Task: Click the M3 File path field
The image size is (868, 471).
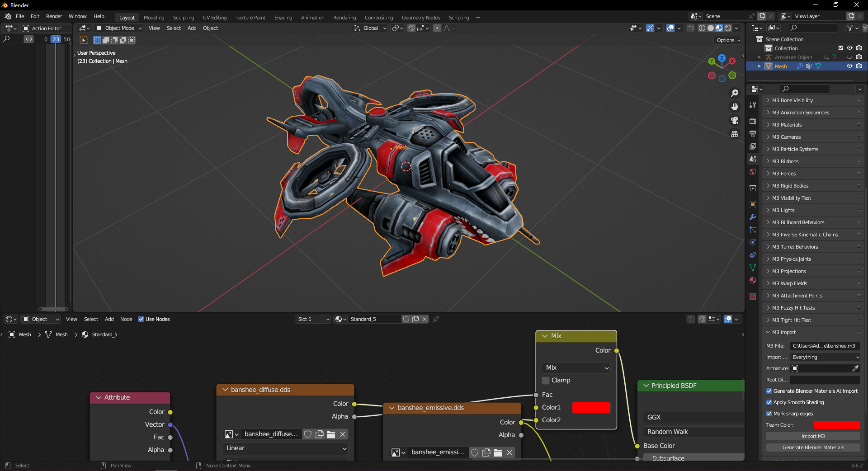Action: [824, 346]
